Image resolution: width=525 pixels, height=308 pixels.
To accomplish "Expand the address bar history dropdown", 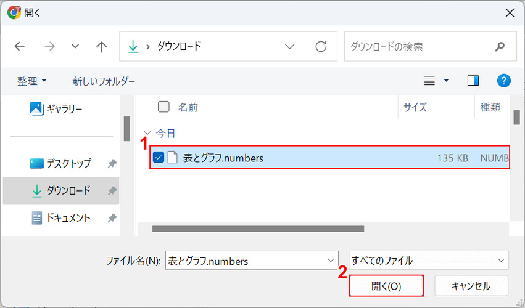I will (289, 46).
